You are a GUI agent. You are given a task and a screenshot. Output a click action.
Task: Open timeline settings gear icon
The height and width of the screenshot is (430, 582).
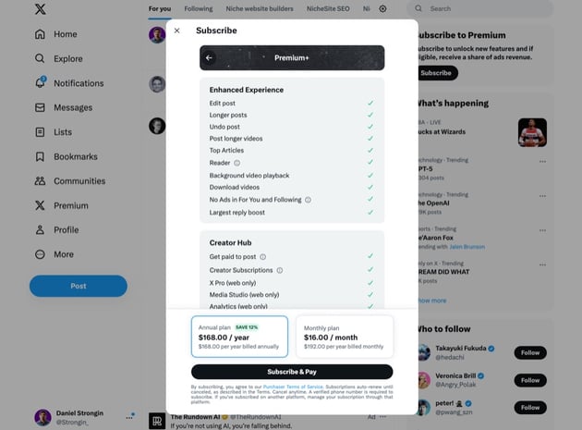[382, 9]
